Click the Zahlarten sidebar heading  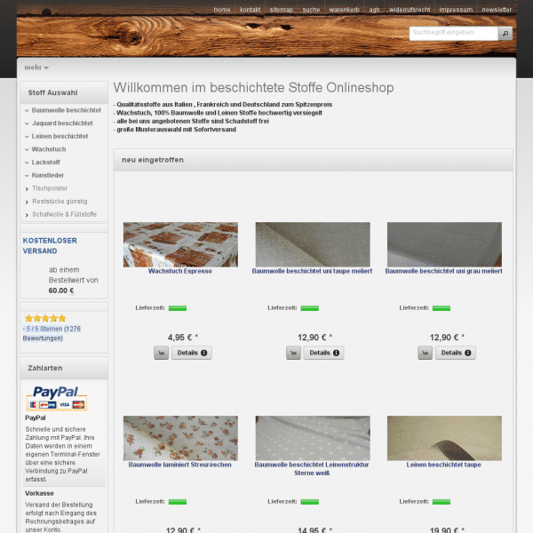coord(45,368)
